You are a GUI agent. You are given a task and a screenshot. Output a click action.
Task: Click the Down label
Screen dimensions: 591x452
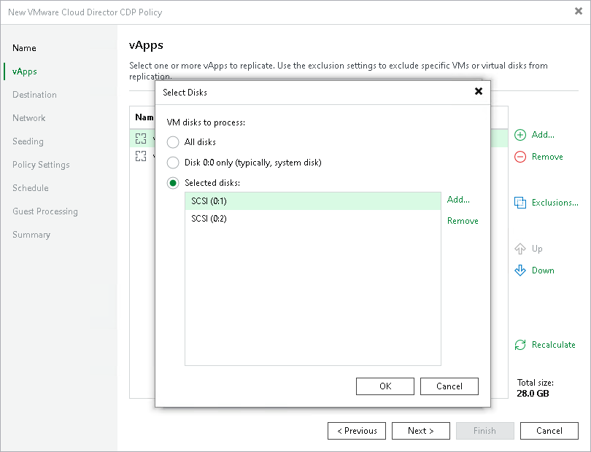[543, 270]
